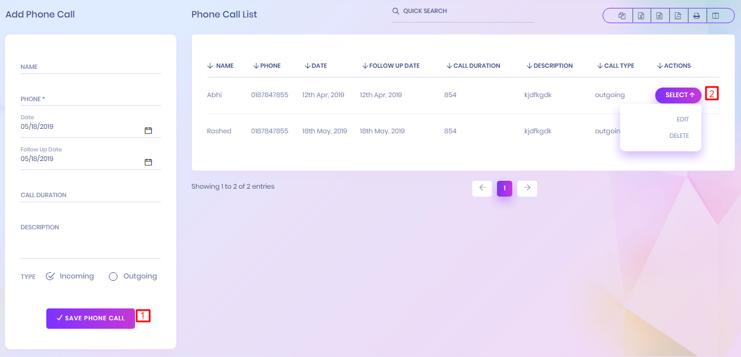Choose the Outgoing call type option
This screenshot has height=357, width=741.
point(114,276)
